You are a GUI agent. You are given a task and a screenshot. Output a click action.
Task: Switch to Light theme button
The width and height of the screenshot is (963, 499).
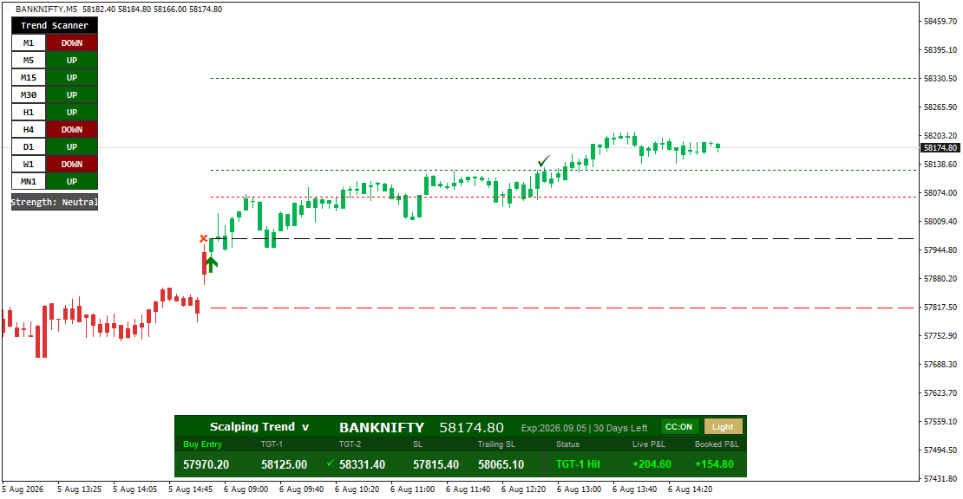coord(723,427)
